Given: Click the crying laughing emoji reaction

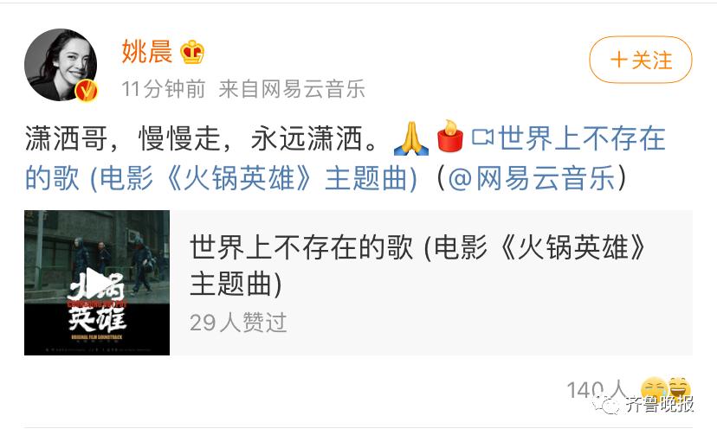Looking at the screenshot, I should [x=655, y=391].
